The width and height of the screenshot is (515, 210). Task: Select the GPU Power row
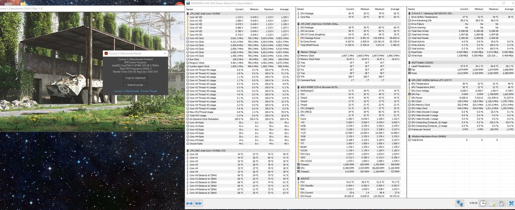(x=461, y=98)
